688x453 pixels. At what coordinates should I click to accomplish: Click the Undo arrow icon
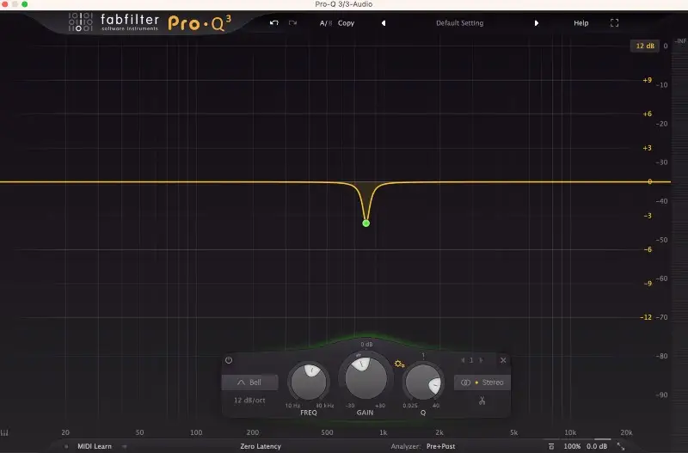273,23
